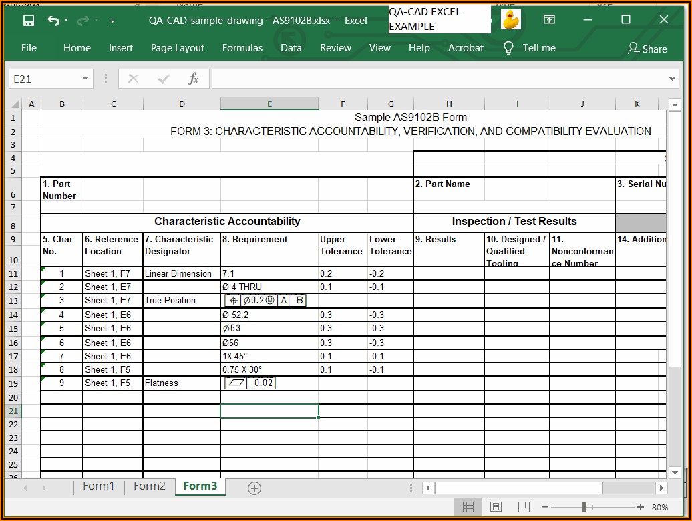
Task: Click the Save icon in title bar
Action: 29,21
